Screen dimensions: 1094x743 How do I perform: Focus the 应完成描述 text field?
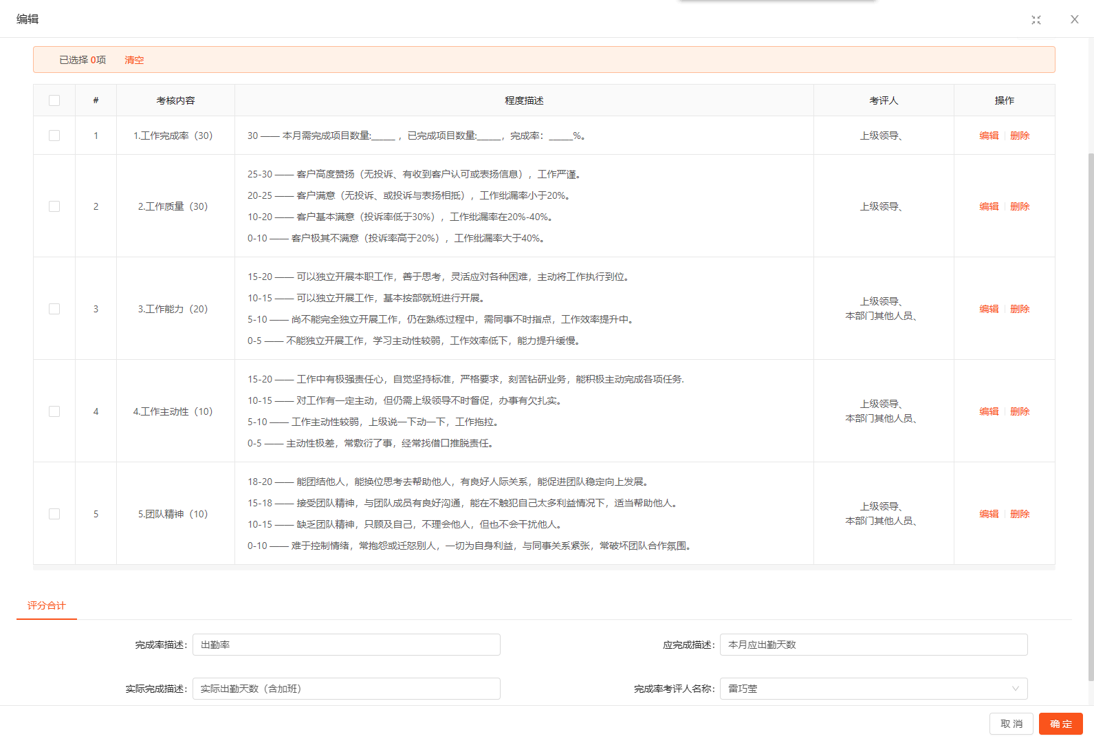[873, 645]
